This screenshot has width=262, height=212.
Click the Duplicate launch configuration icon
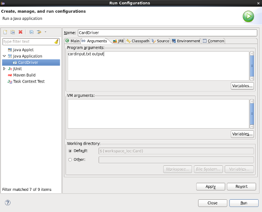[x=13, y=32]
